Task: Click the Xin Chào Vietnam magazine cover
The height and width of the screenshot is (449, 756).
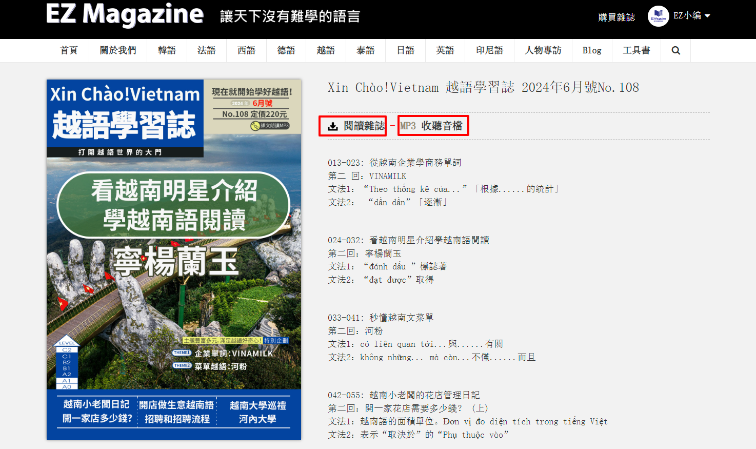Action: point(174,259)
